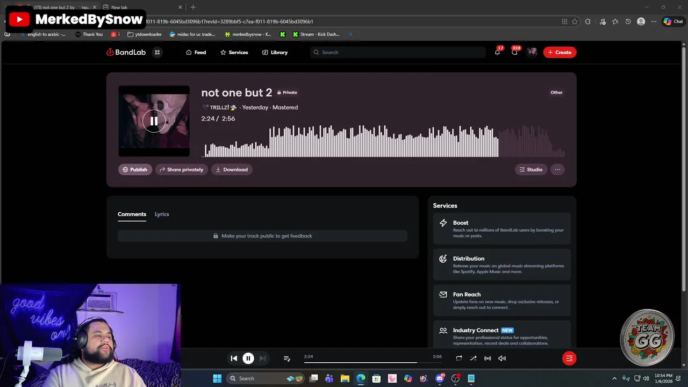This screenshot has width=688, height=387.
Task: Add page to favorites star icon
Action: point(575,21)
